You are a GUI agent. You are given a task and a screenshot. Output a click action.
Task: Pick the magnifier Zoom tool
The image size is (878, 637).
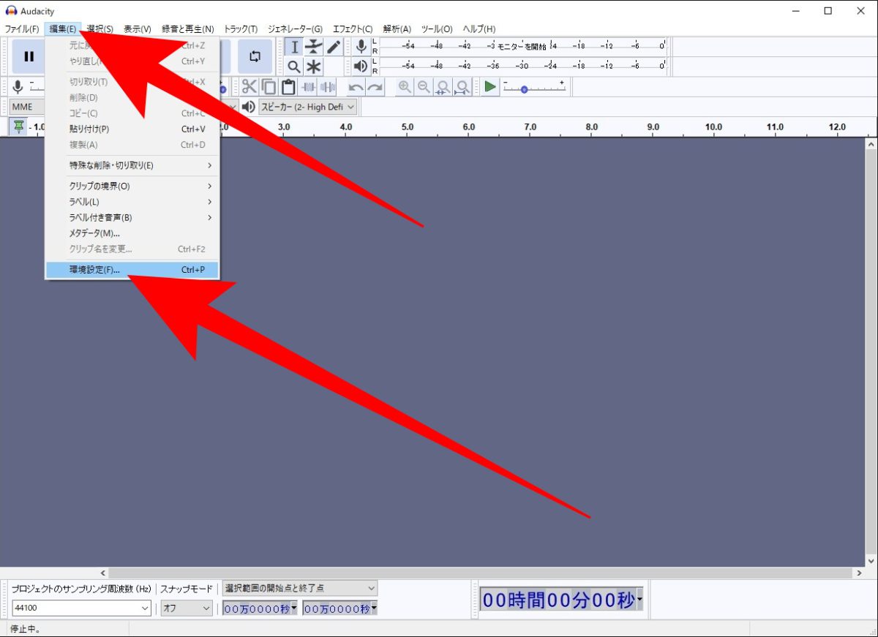294,67
